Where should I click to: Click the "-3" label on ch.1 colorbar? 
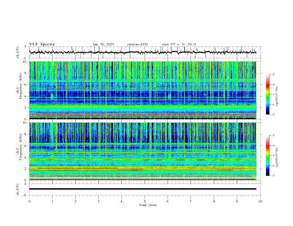coord(273,74)
